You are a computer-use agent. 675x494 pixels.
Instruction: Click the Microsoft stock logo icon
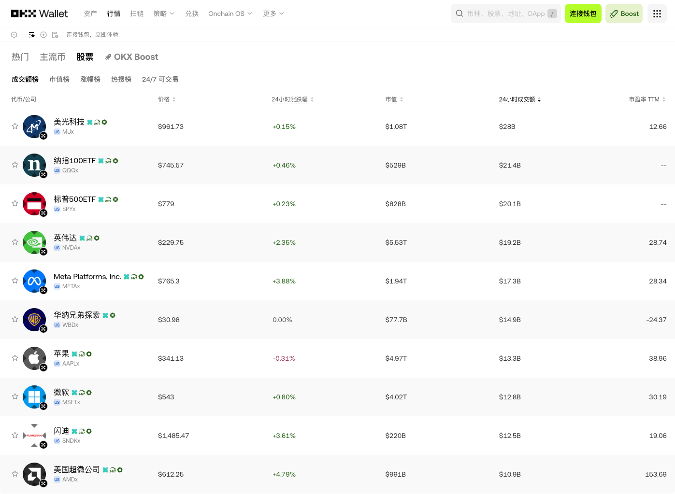[x=34, y=397]
